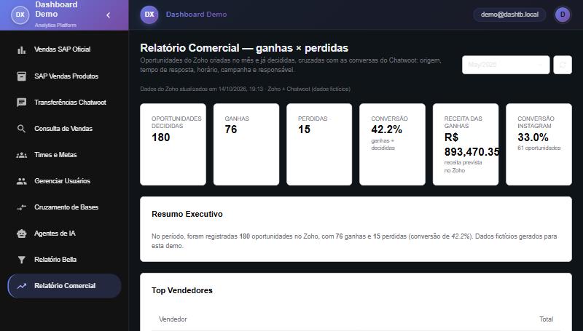Click the Dados do Zoho atualizados timestamp line

[245, 89]
